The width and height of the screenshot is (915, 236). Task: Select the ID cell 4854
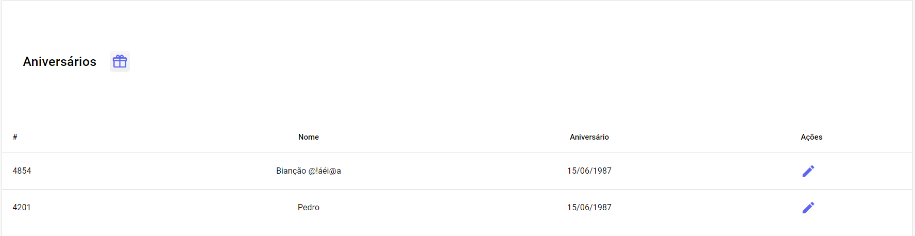point(22,171)
